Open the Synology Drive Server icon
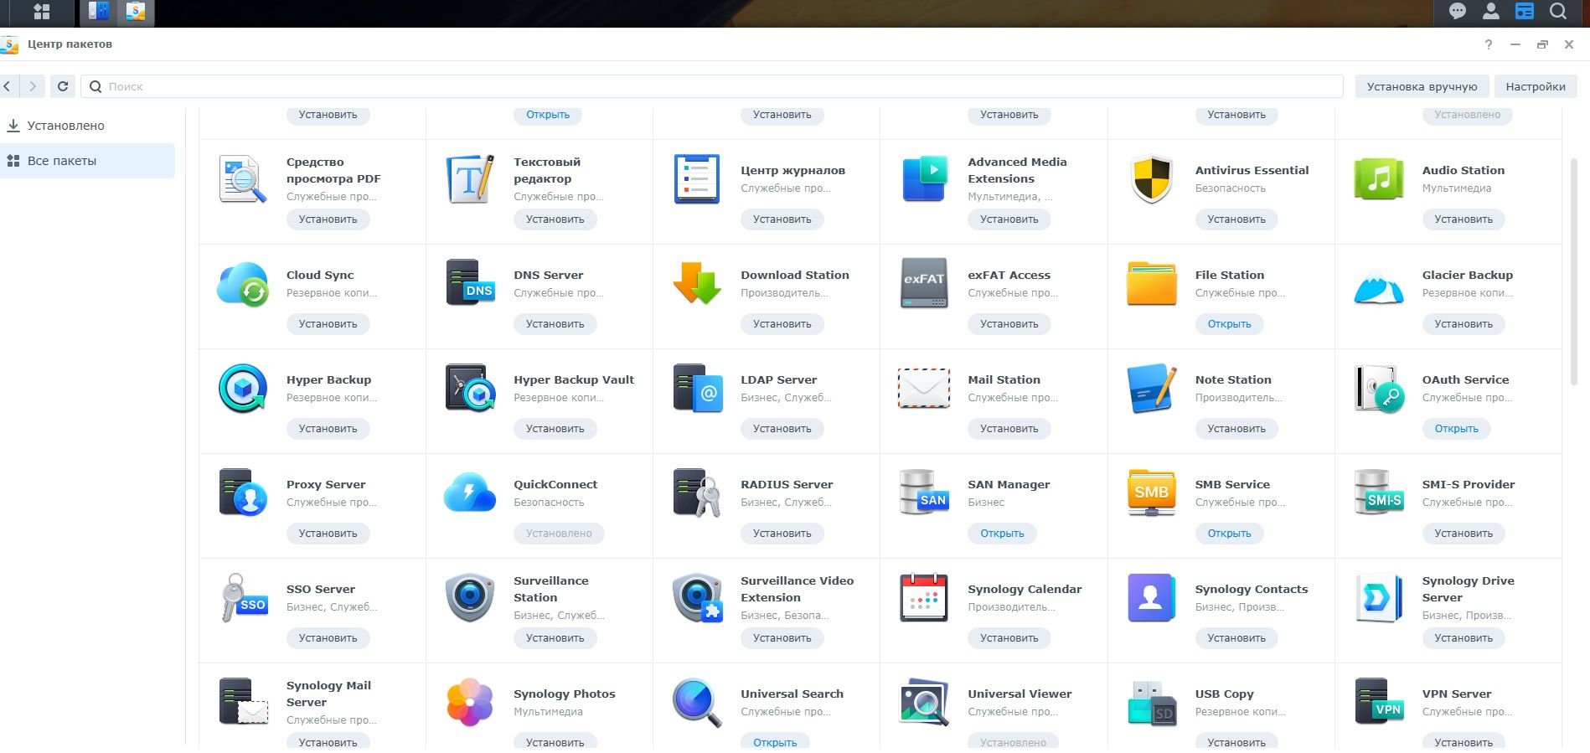1590x753 pixels. (x=1378, y=598)
